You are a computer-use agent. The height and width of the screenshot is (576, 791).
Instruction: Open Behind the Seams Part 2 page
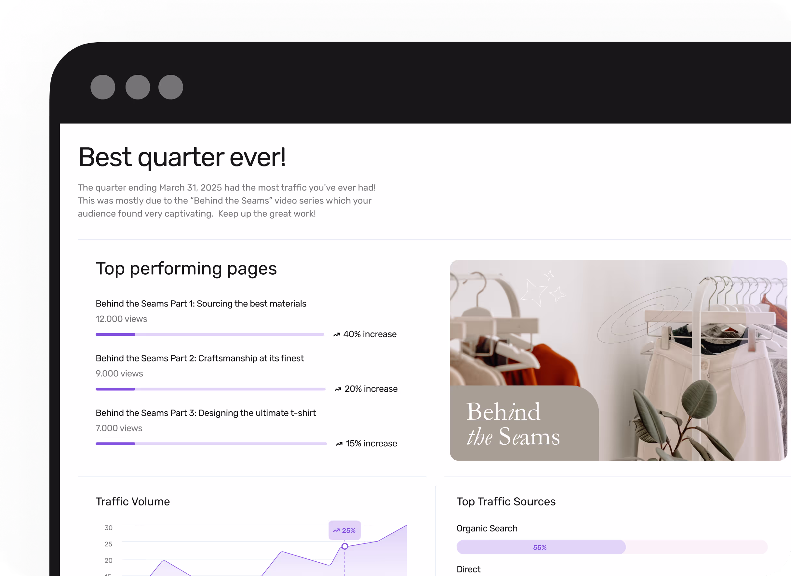pyautogui.click(x=200, y=359)
